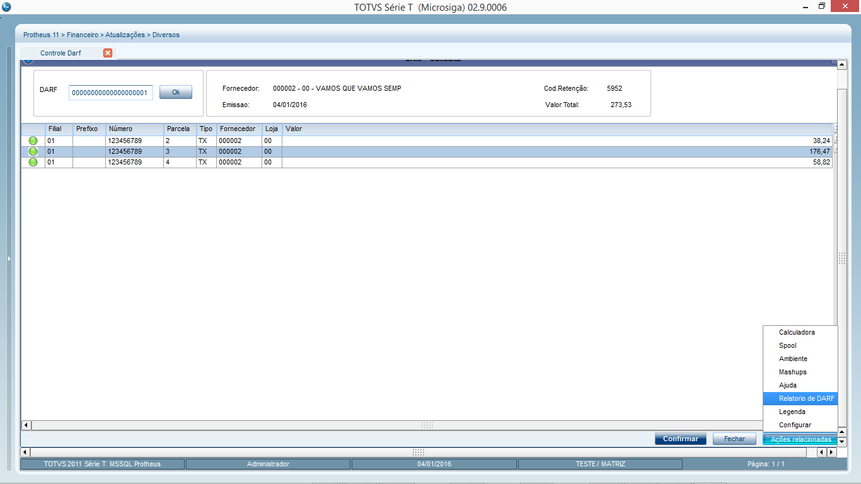Open the Ações relacionadas dropdown
This screenshot has height=484, width=861.
tap(800, 439)
